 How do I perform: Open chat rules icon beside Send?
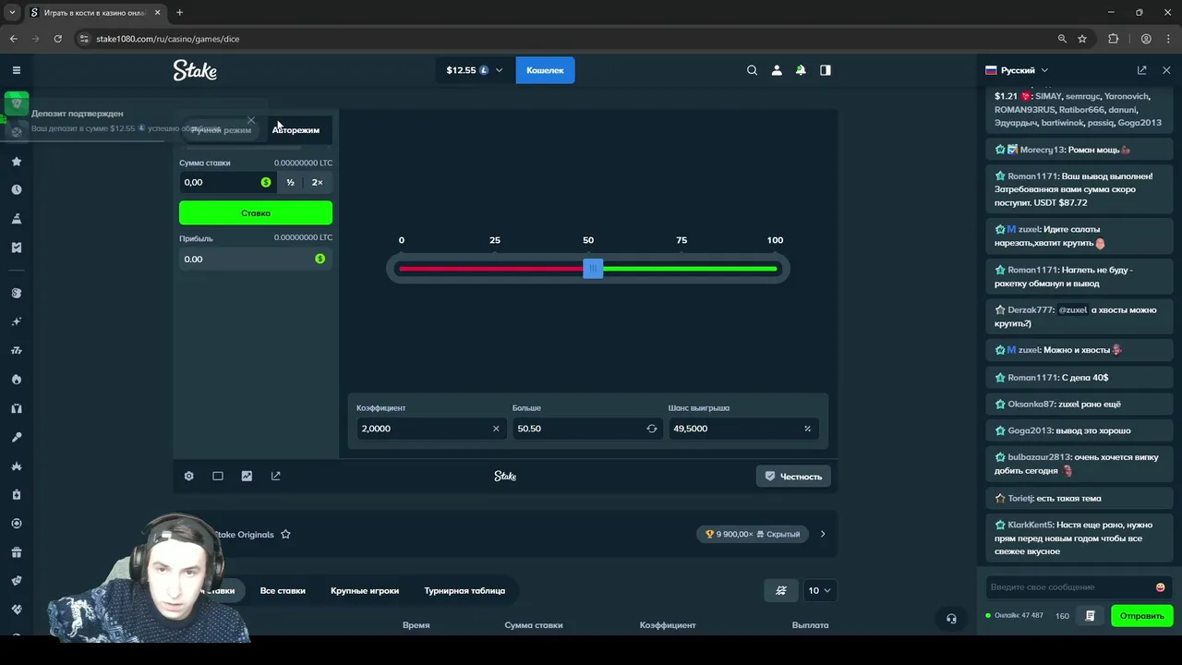point(1091,616)
